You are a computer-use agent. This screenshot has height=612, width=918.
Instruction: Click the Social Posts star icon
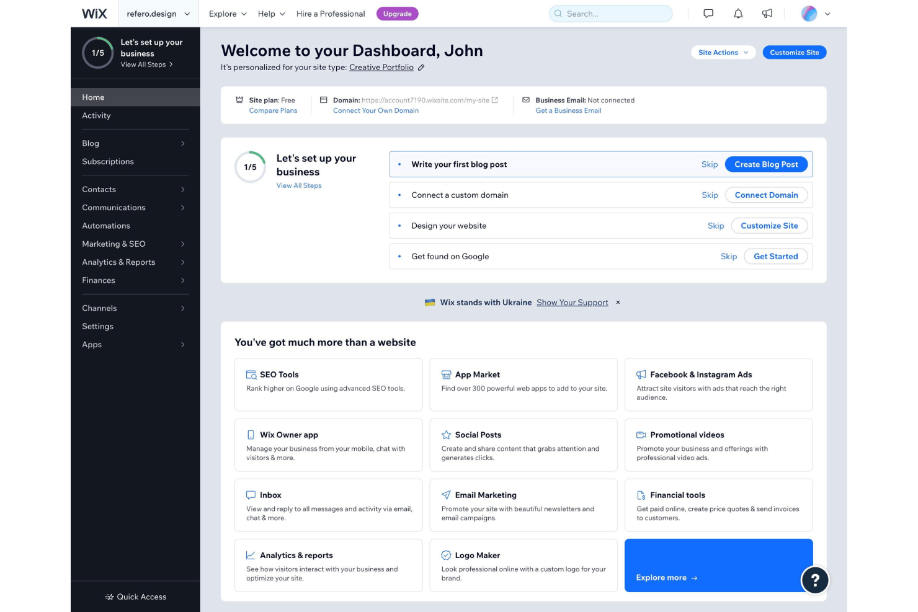(446, 435)
